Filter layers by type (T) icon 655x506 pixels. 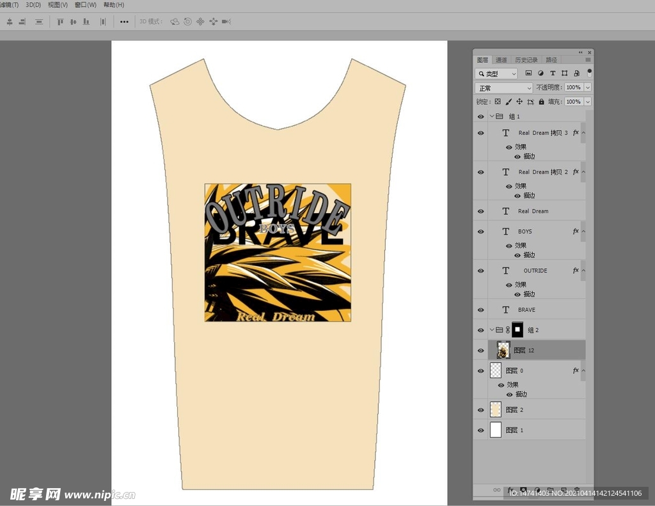pos(553,73)
